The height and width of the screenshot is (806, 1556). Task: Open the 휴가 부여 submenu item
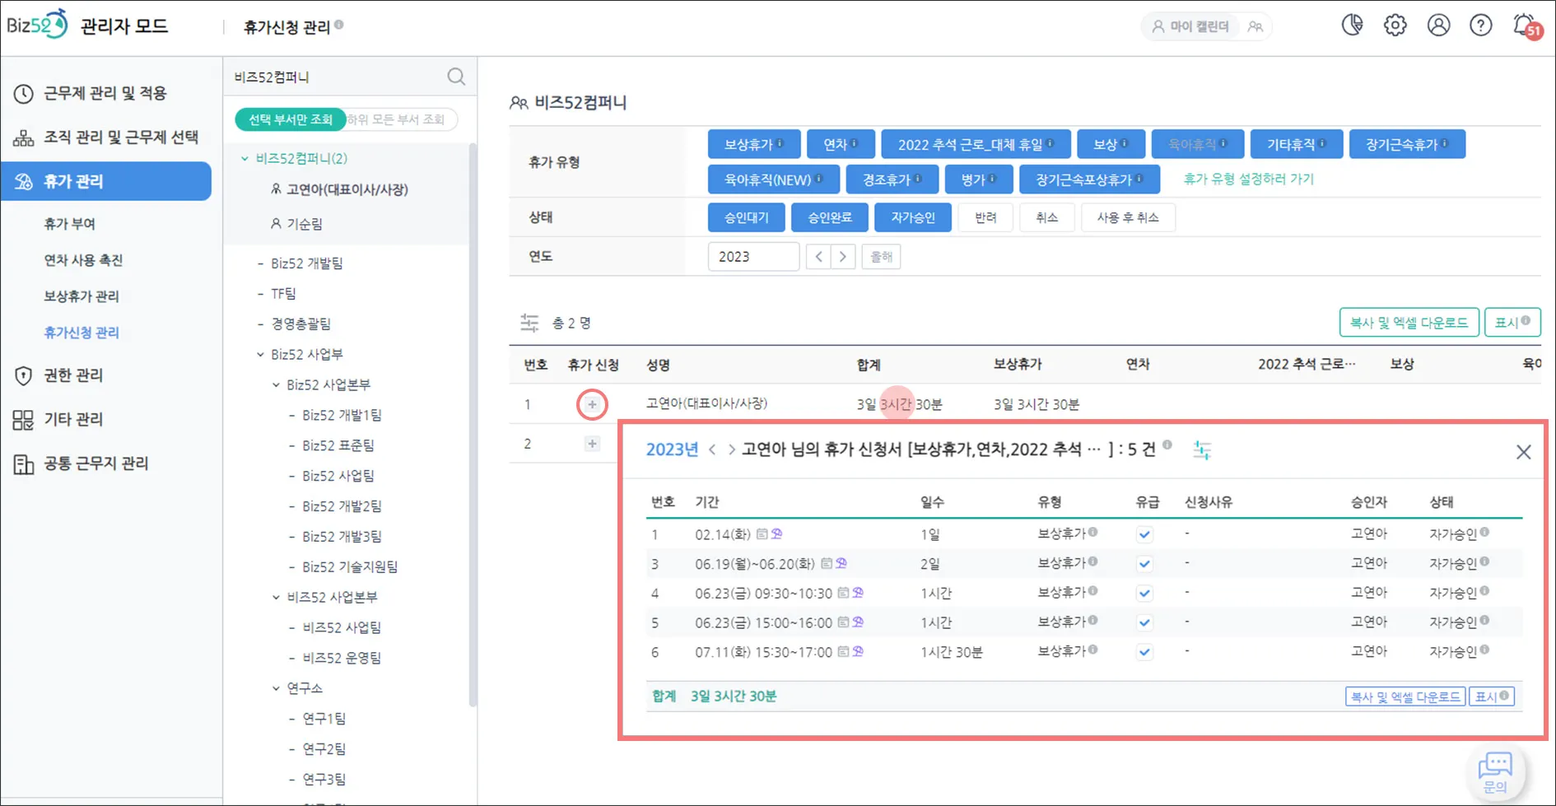coord(70,224)
